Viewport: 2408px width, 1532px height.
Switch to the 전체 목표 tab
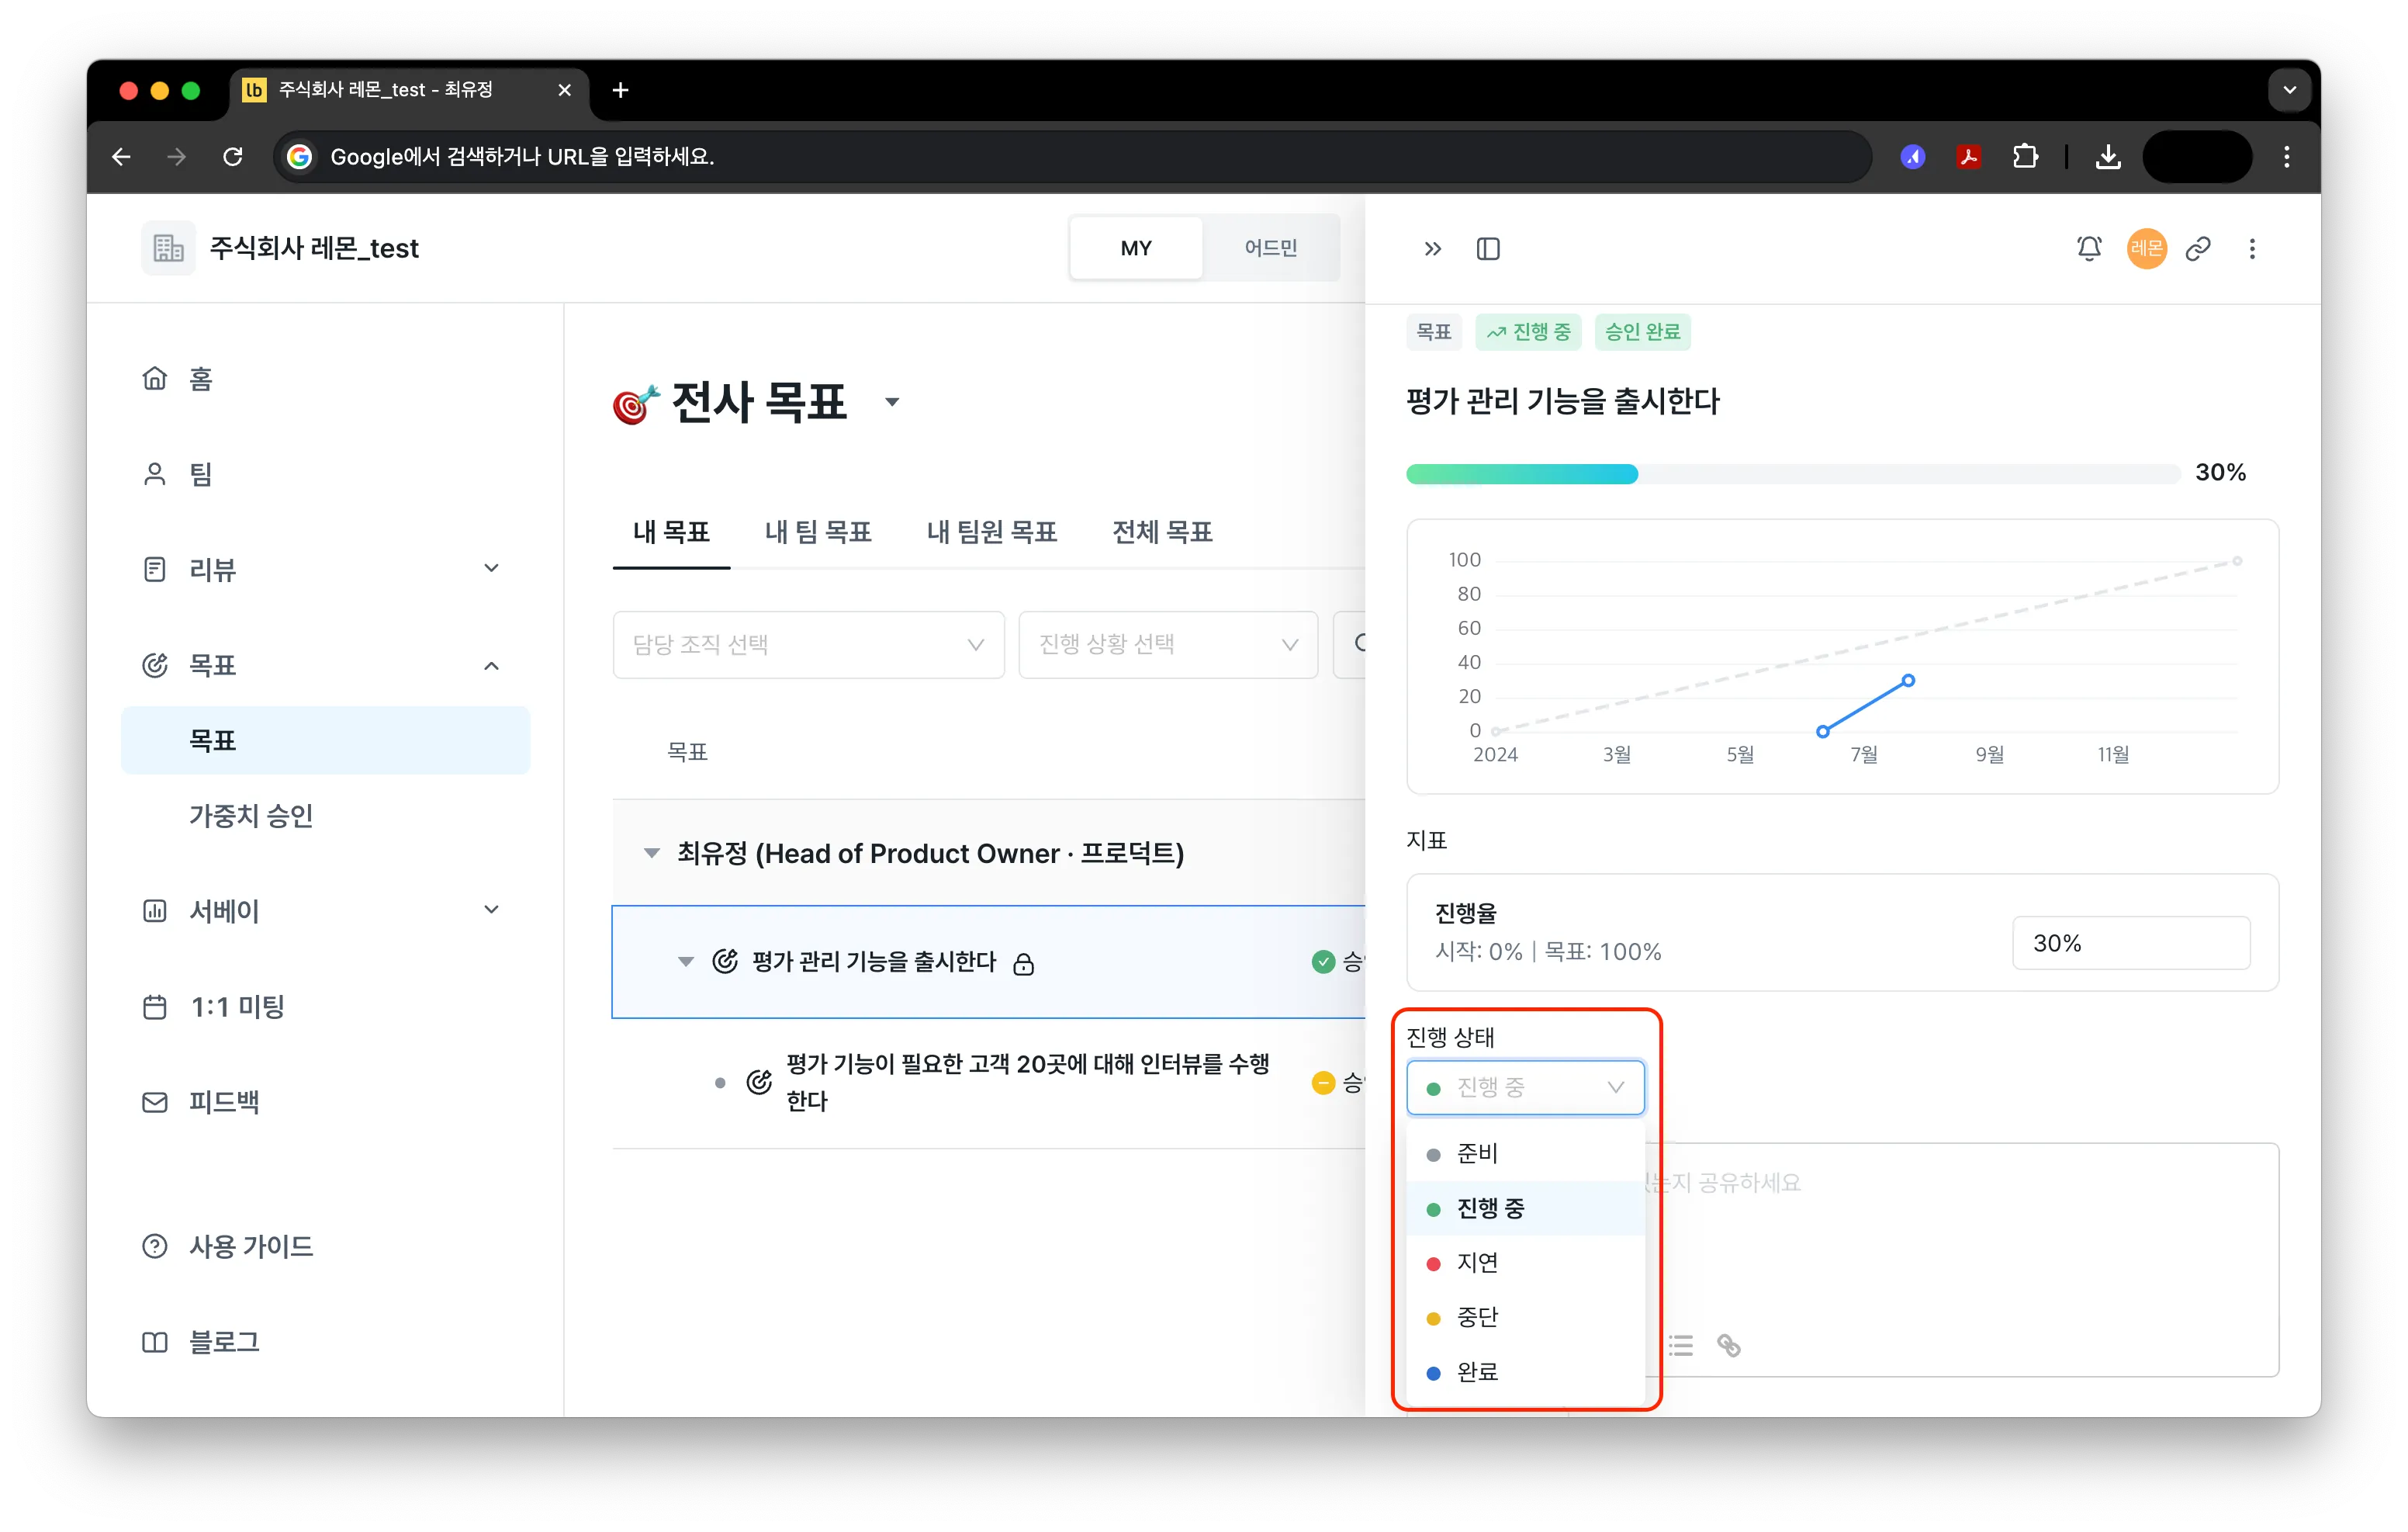point(1162,532)
